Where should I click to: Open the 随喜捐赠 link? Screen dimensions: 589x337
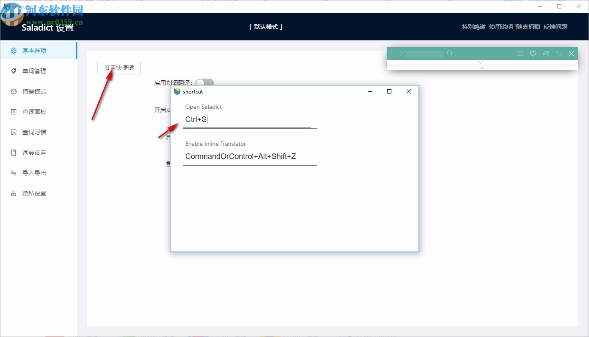point(528,27)
